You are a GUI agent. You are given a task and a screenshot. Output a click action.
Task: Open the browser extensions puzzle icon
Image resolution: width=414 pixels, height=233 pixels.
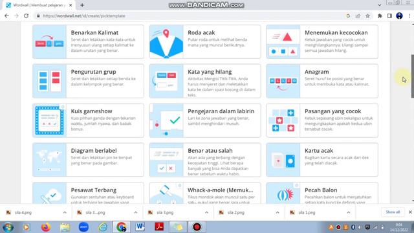[x=380, y=16]
